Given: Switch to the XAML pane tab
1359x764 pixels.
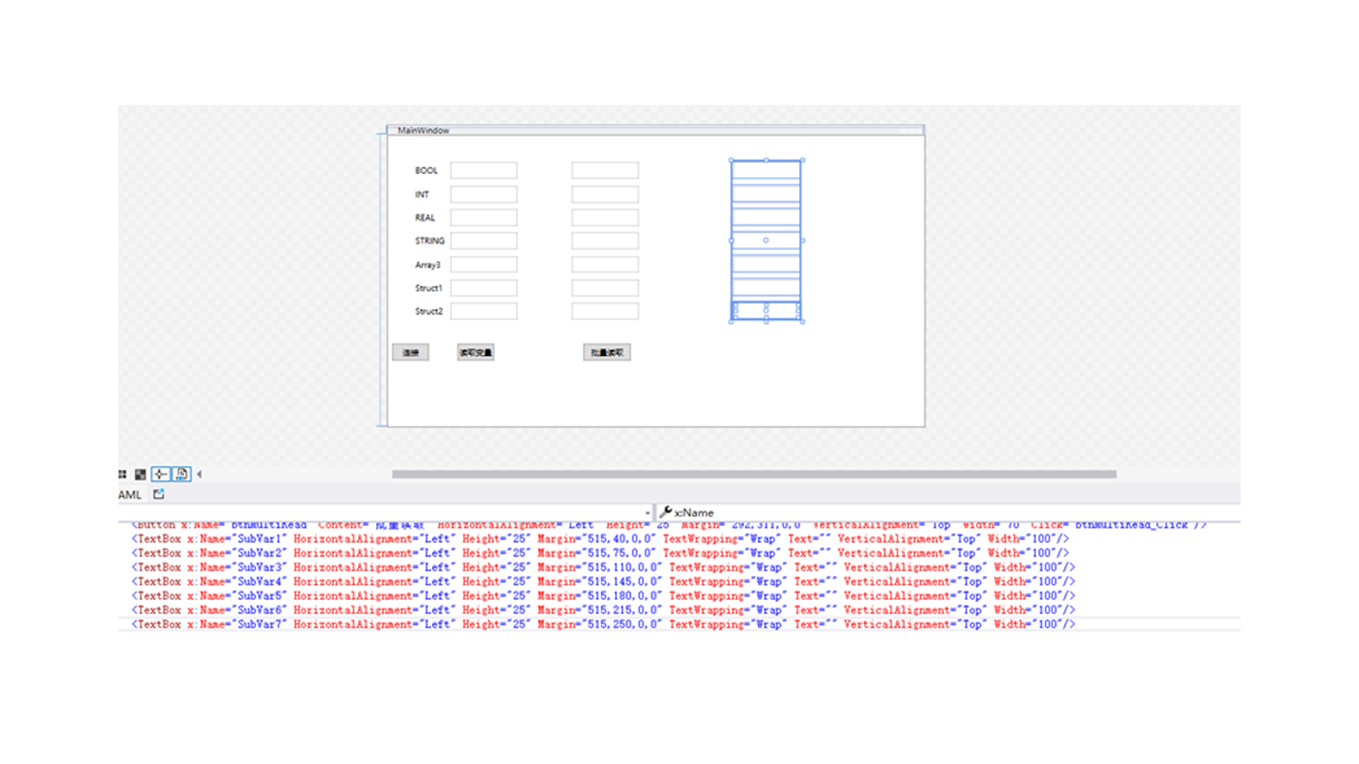Looking at the screenshot, I should pos(130,494).
